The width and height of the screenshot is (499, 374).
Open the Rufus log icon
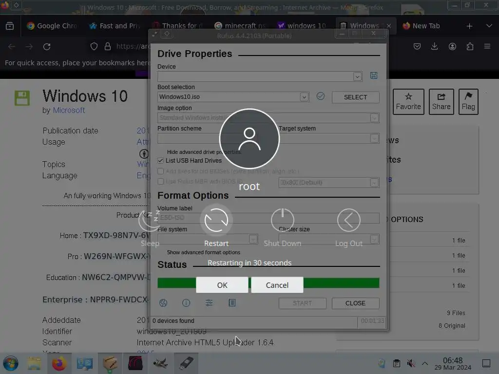pyautogui.click(x=232, y=303)
